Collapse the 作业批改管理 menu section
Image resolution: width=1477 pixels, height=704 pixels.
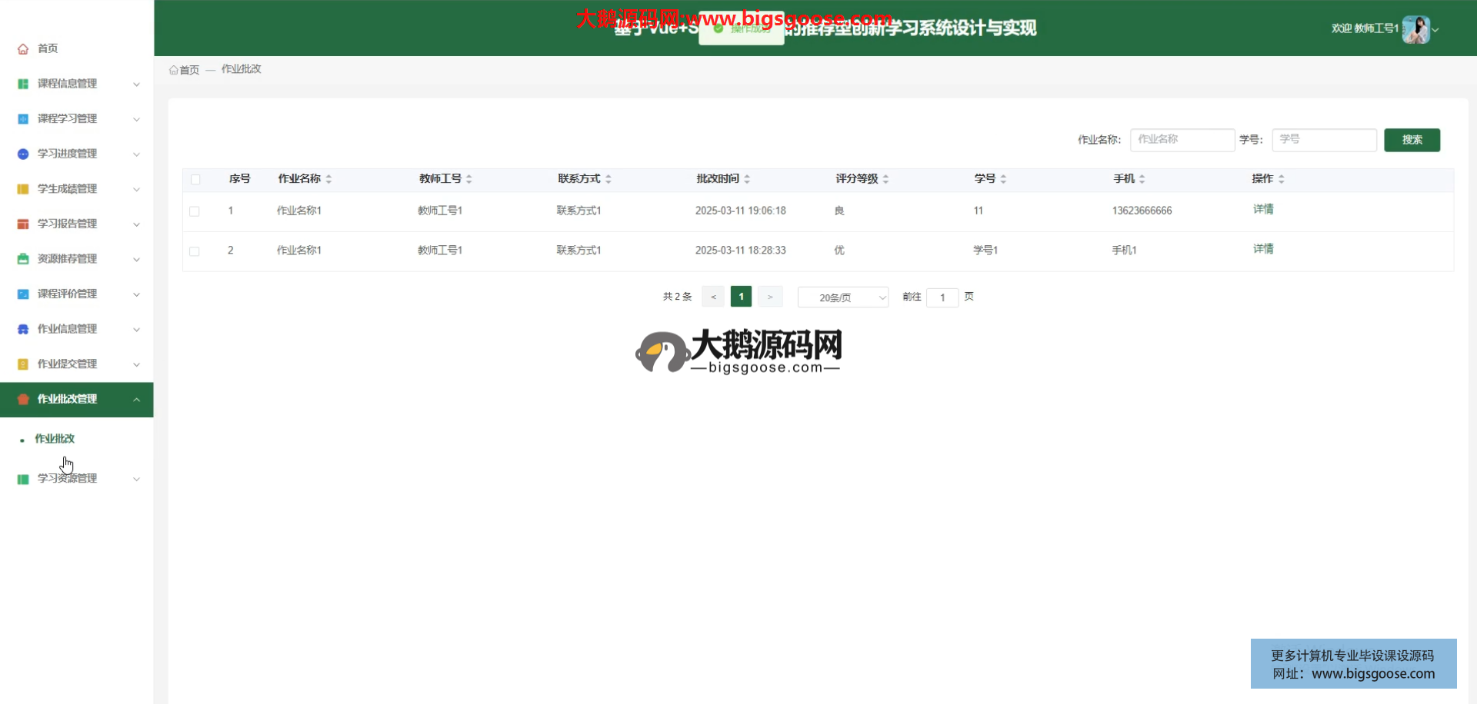(x=136, y=400)
